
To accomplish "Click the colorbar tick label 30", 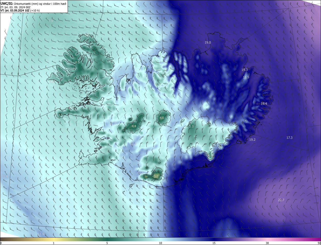I will tap(267, 243).
